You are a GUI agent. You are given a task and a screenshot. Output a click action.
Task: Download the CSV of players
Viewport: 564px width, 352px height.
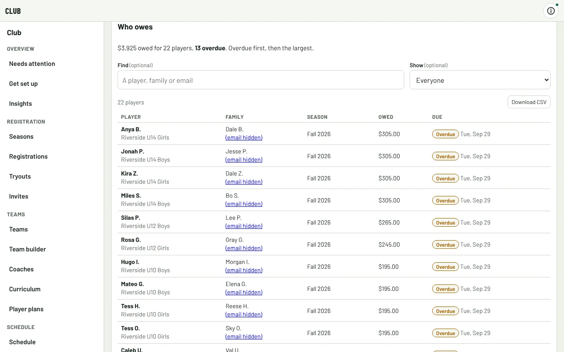pos(529,102)
